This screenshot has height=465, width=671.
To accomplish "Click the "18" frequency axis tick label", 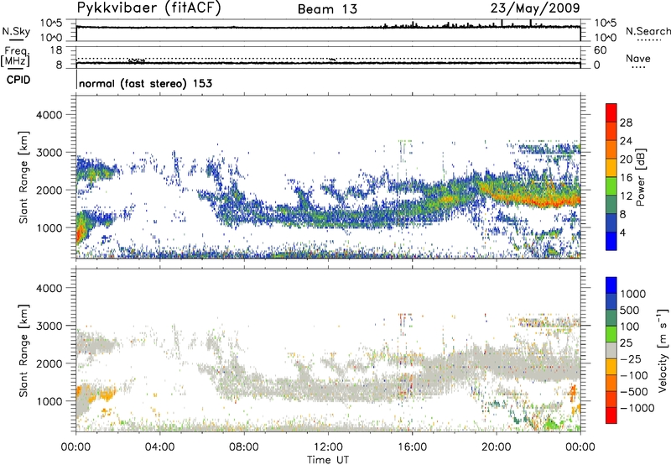I will tap(56, 50).
